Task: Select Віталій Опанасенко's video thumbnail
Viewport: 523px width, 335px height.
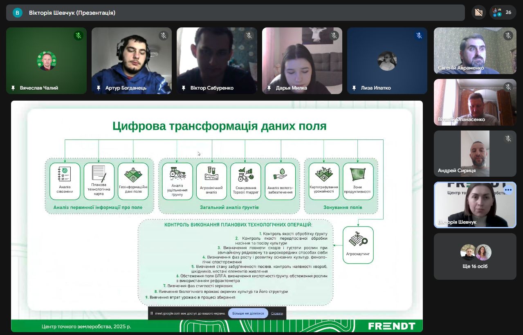Action: 475,102
